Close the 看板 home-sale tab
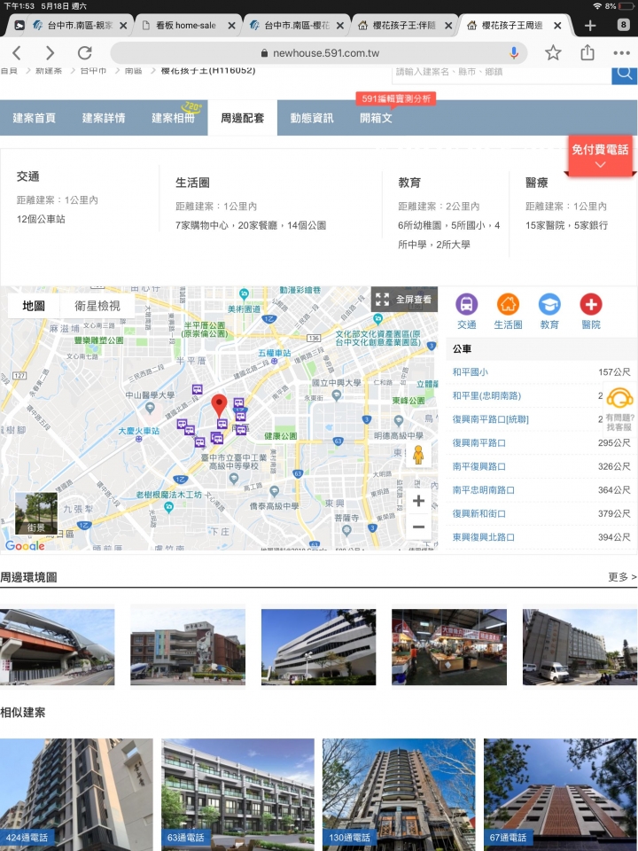 pos(231,26)
